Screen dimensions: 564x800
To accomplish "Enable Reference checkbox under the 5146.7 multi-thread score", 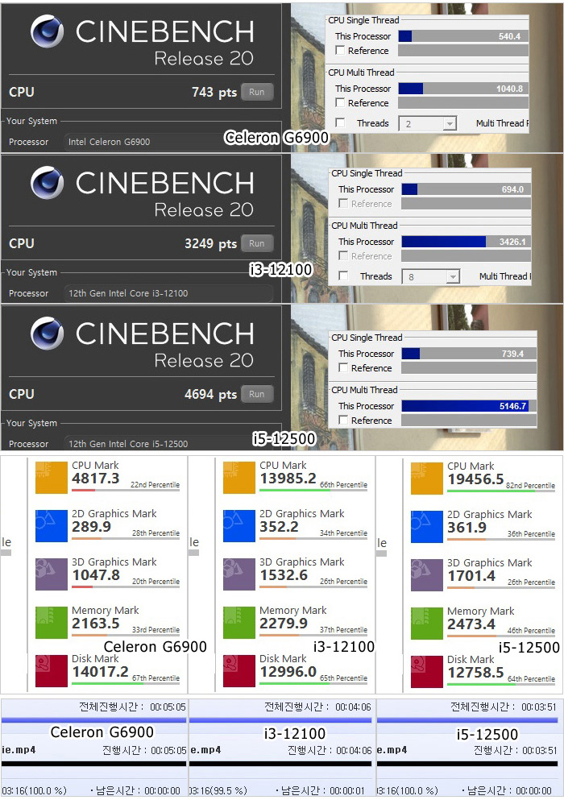I will (343, 420).
